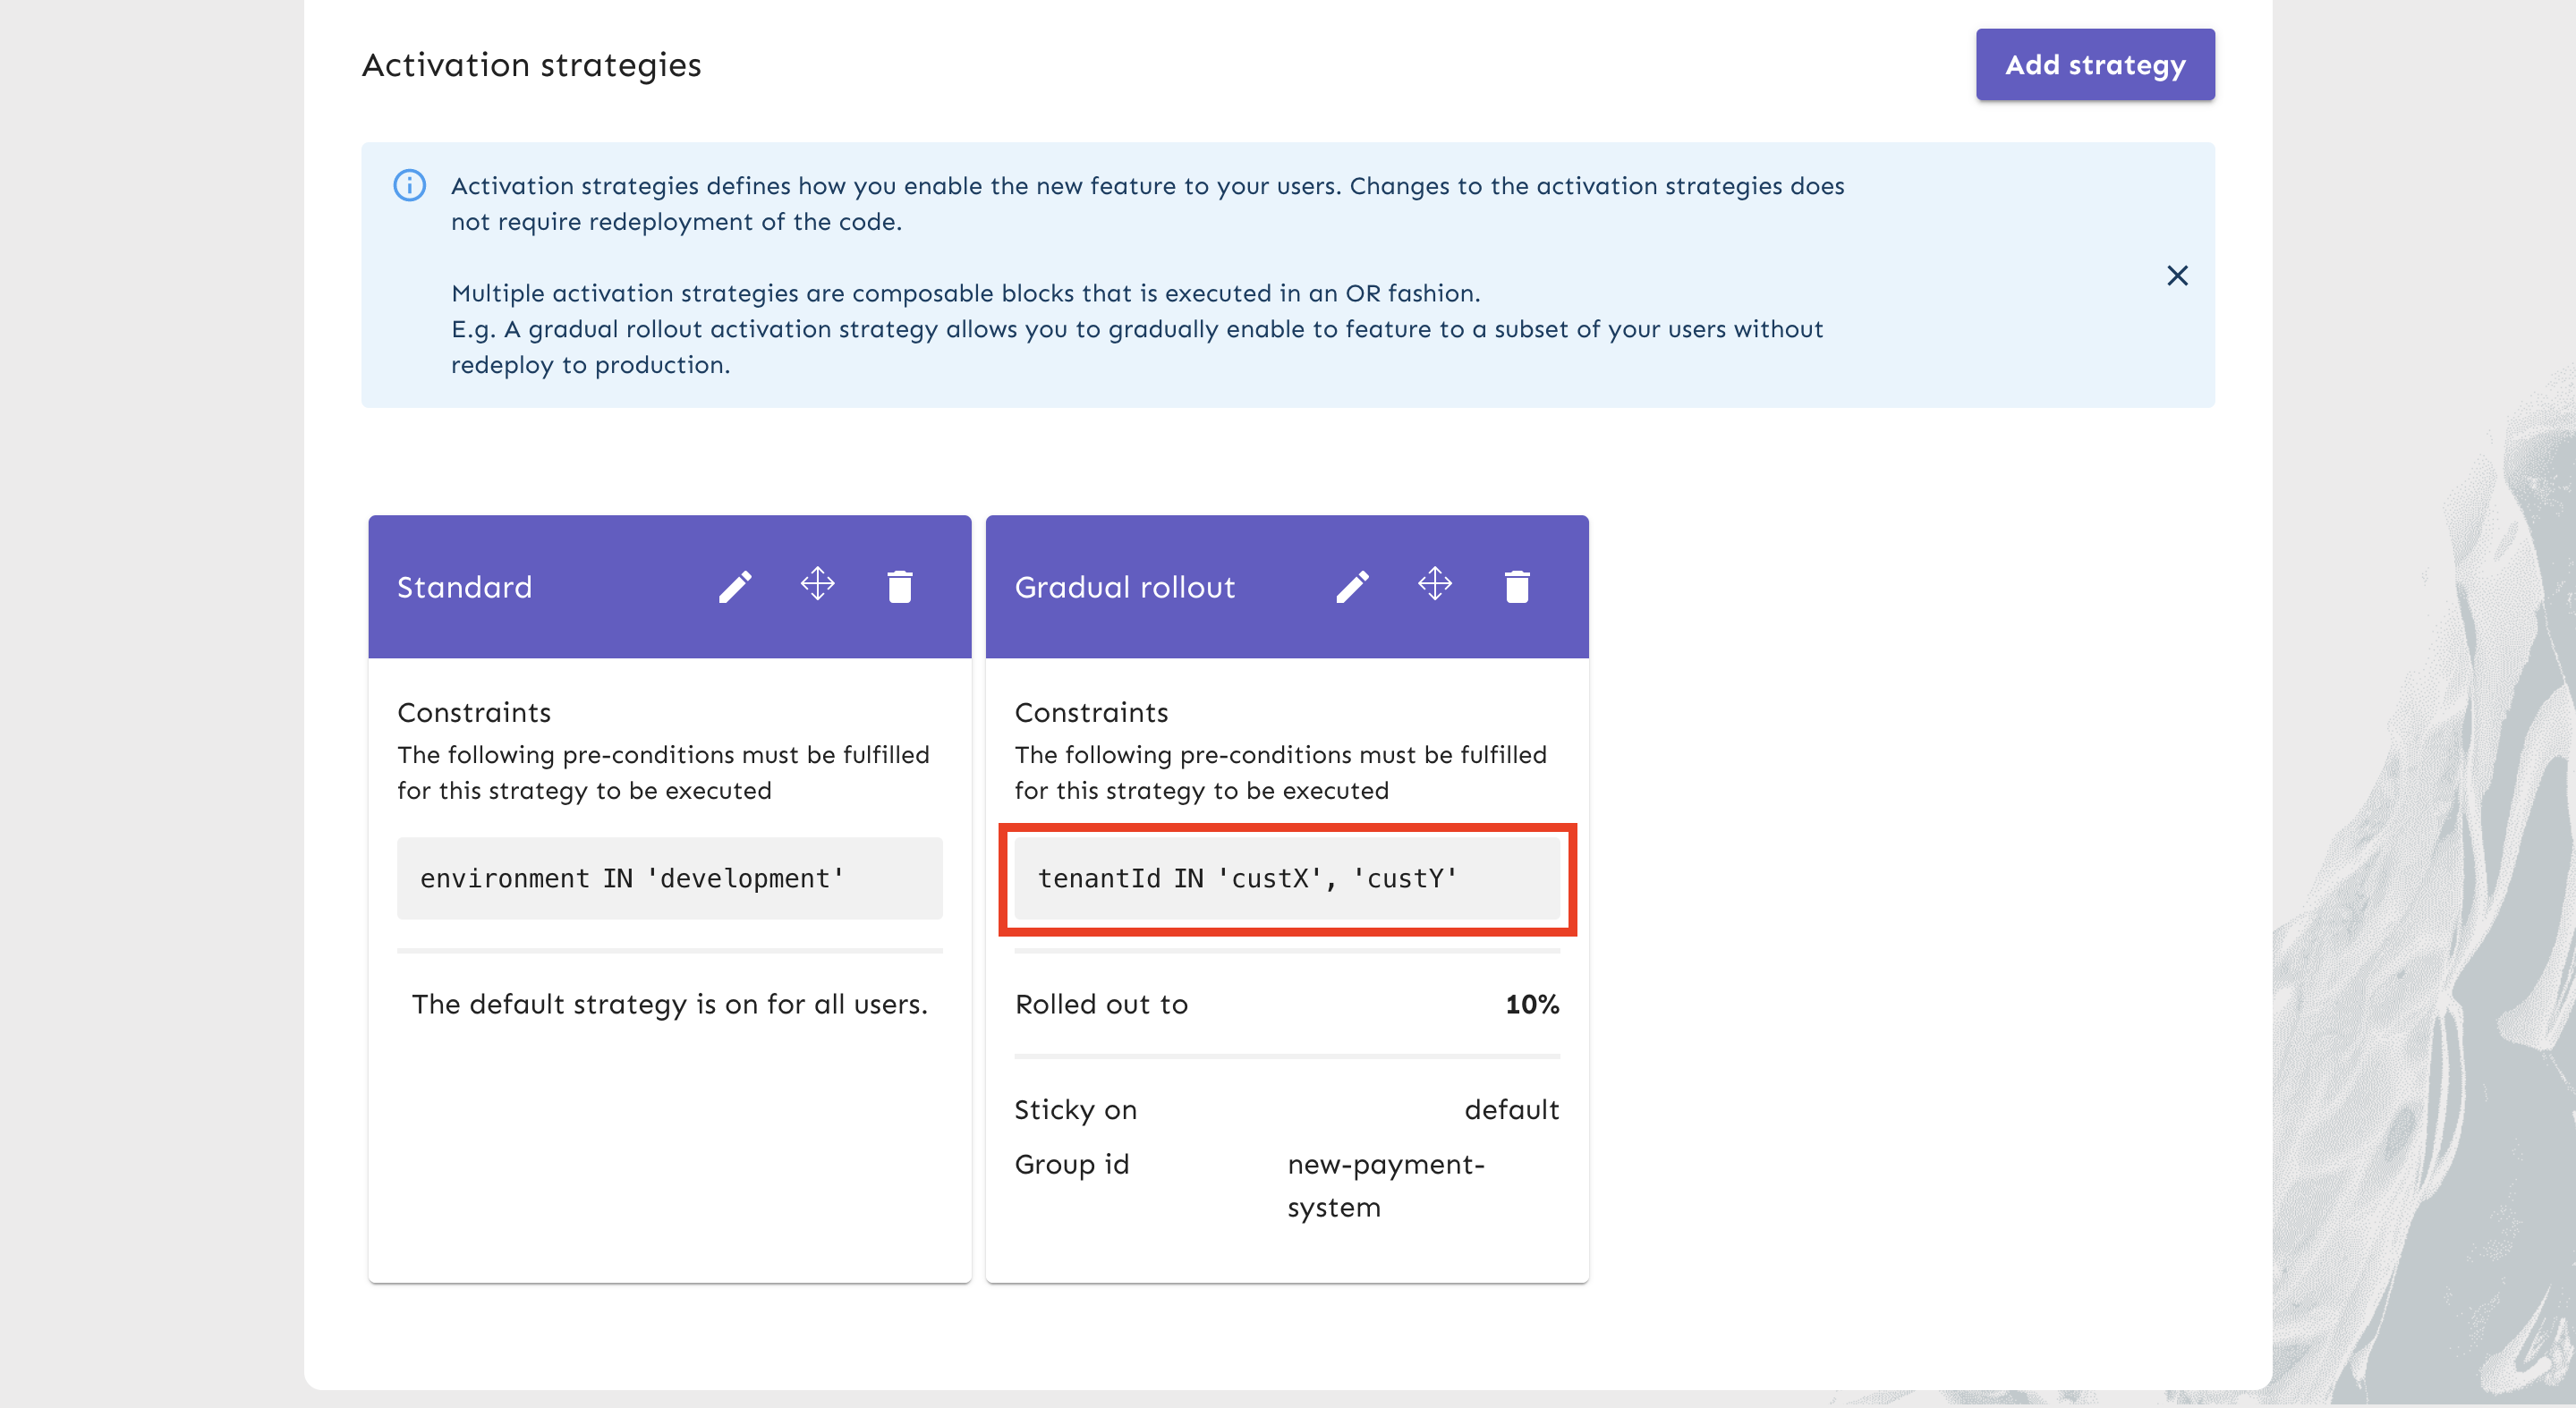Select the tenantId IN 'custX', 'custY' constraint
Image resolution: width=2576 pixels, height=1408 pixels.
tap(1286, 878)
